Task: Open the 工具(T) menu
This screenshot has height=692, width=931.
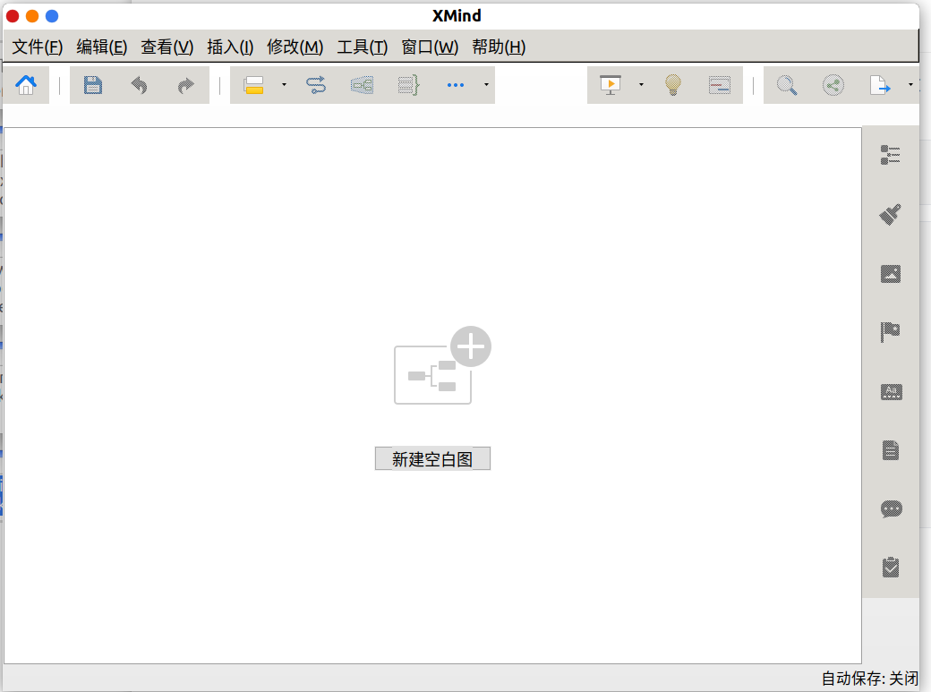Action: [363, 47]
